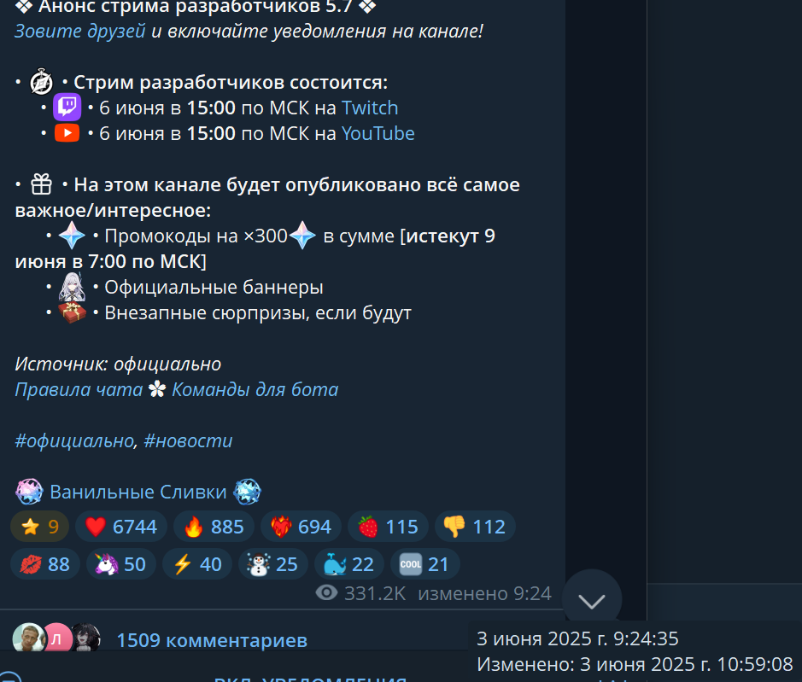This screenshot has width=802, height=682.
Task: Tap the whale reaction 22
Action: pyautogui.click(x=348, y=564)
